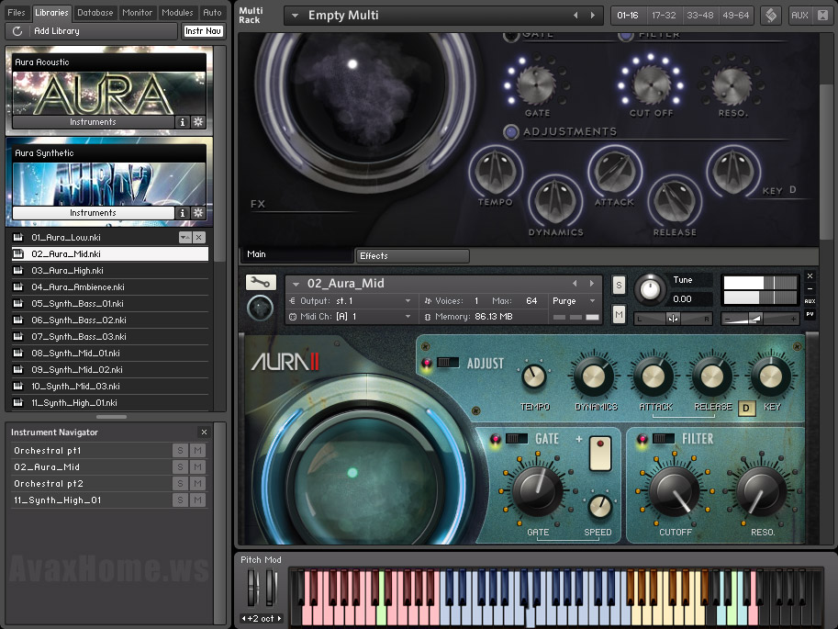838x629 pixels.
Task: Minimize the 02_Aura_Mid instrument view
Action: 810,288
